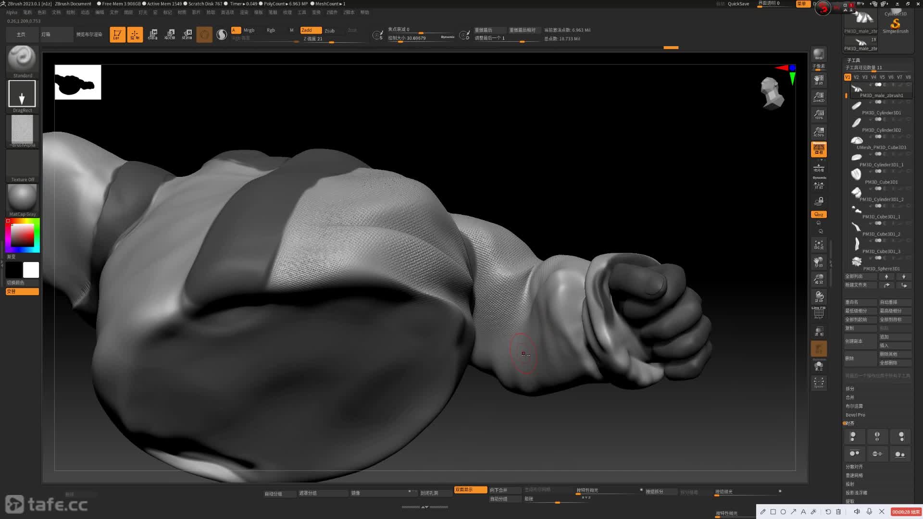
Task: Click the Draw mode icon
Action: [x=135, y=35]
